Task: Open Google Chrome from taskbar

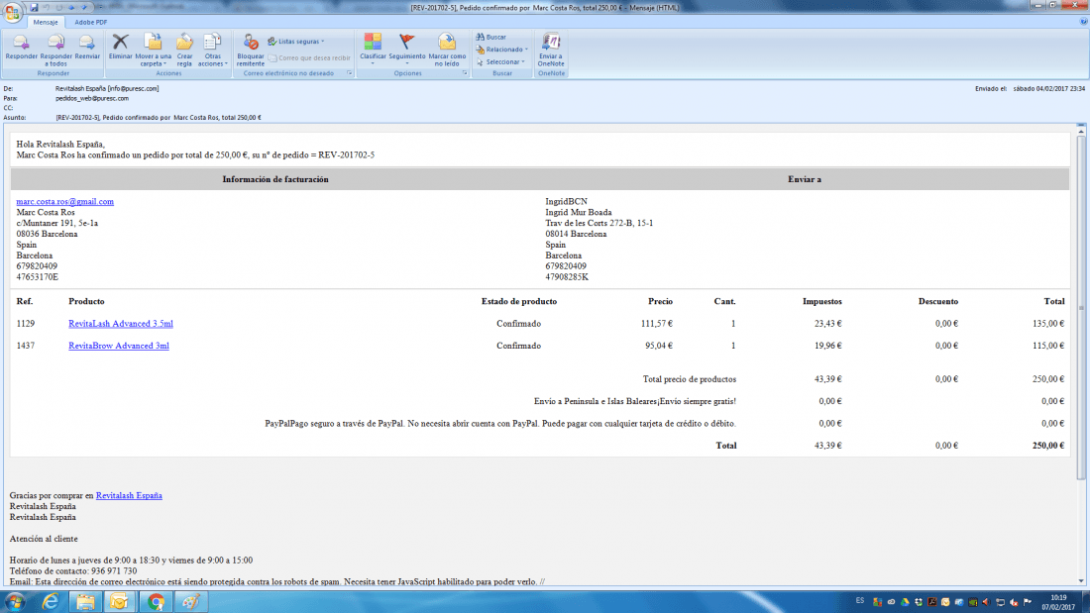Action: (156, 602)
